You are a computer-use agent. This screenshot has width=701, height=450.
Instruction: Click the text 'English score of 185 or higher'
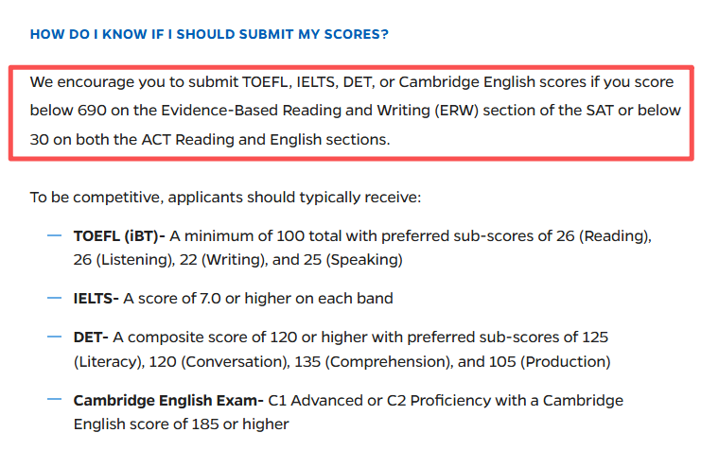tap(182, 424)
